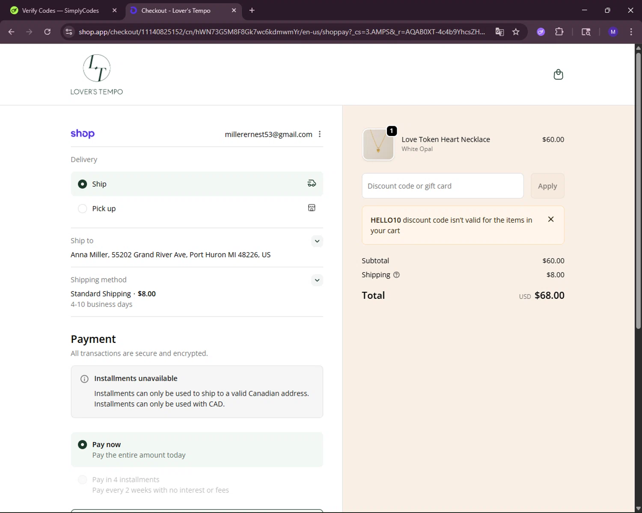
Task: Click the scrollbar down arrow
Action: [638, 509]
